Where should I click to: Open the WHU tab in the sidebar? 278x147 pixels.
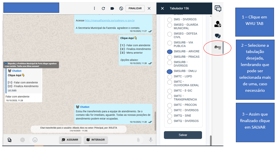[218, 48]
